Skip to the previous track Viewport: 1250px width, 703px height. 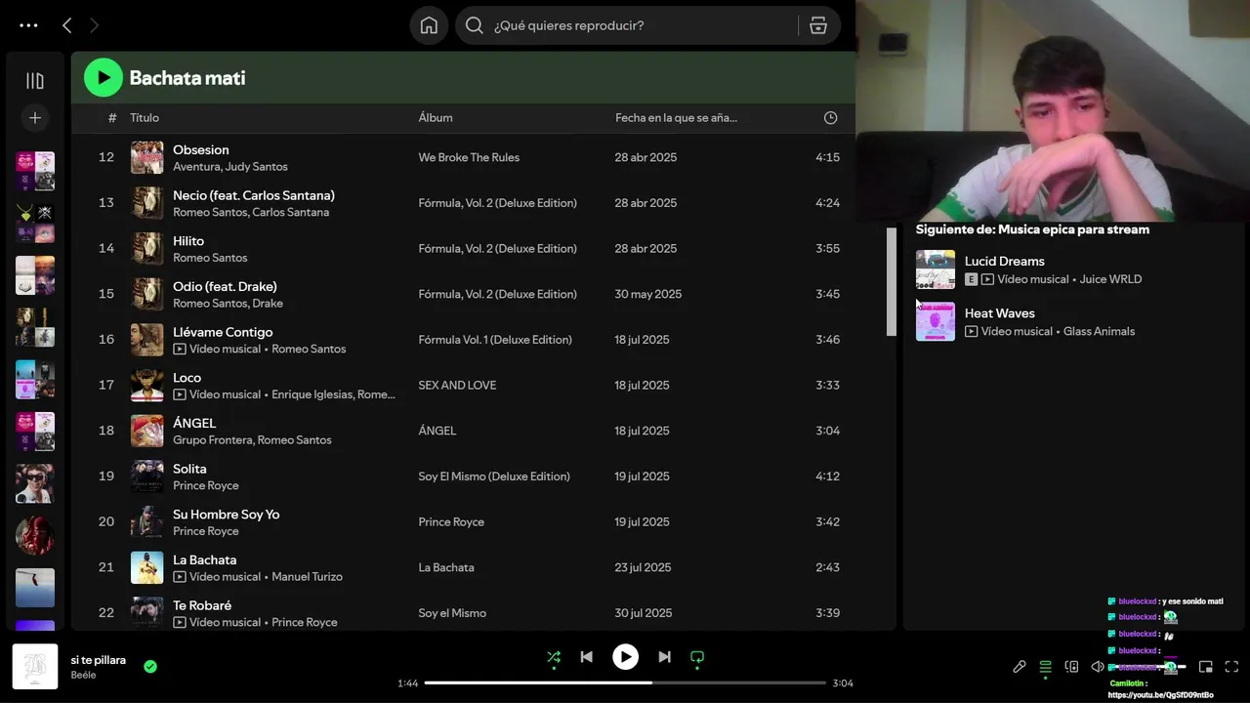click(x=586, y=657)
